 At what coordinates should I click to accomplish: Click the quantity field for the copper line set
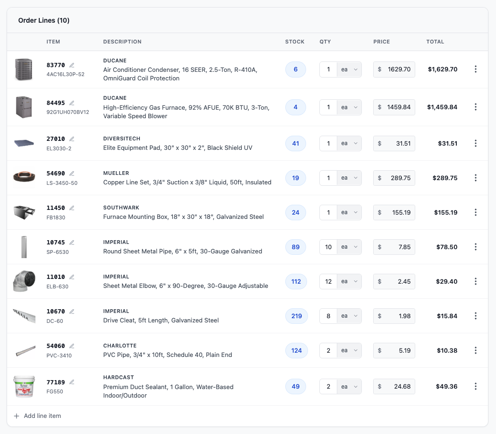(328, 178)
